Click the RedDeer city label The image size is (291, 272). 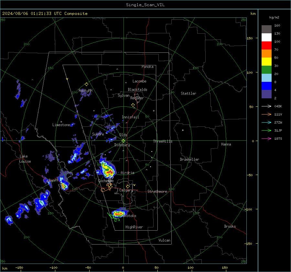(137, 98)
